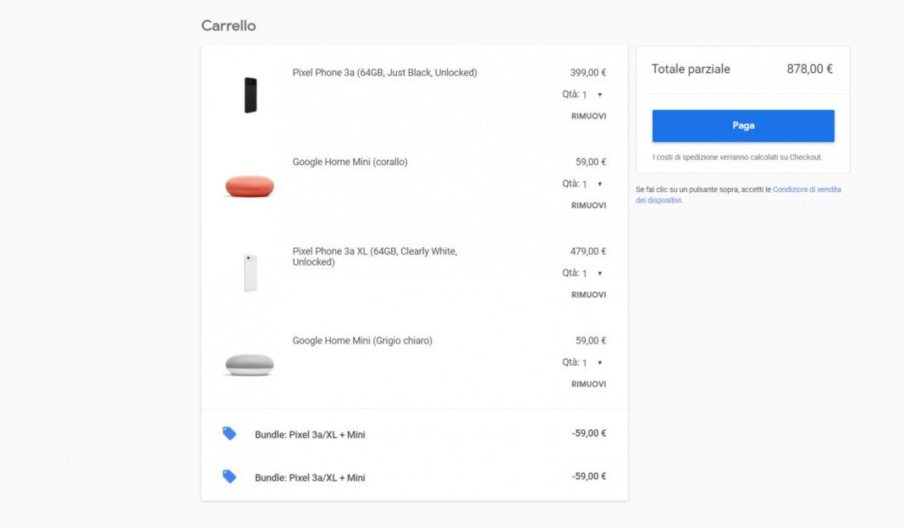This screenshot has height=528, width=904.
Task: Click the coral Google Home Mini image
Action: [250, 185]
